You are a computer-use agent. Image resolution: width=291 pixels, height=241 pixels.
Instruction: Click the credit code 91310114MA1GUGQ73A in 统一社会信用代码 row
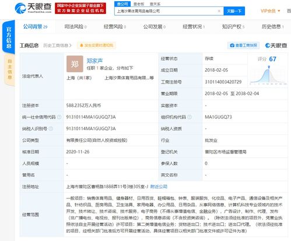(91, 117)
